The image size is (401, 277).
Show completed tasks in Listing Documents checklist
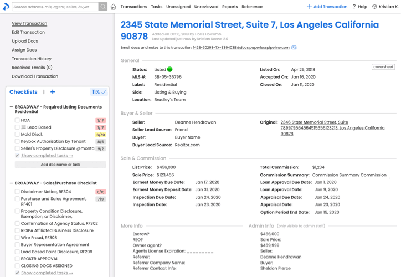click(x=47, y=156)
